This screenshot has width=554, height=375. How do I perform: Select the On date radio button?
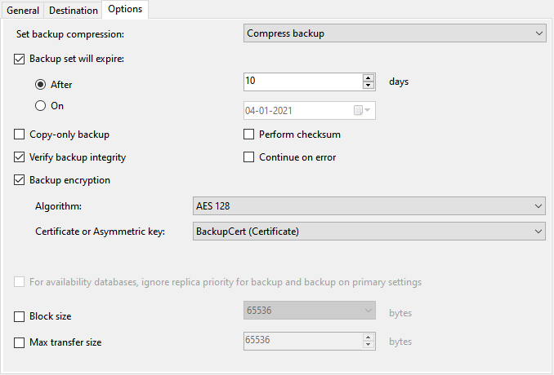coord(40,105)
